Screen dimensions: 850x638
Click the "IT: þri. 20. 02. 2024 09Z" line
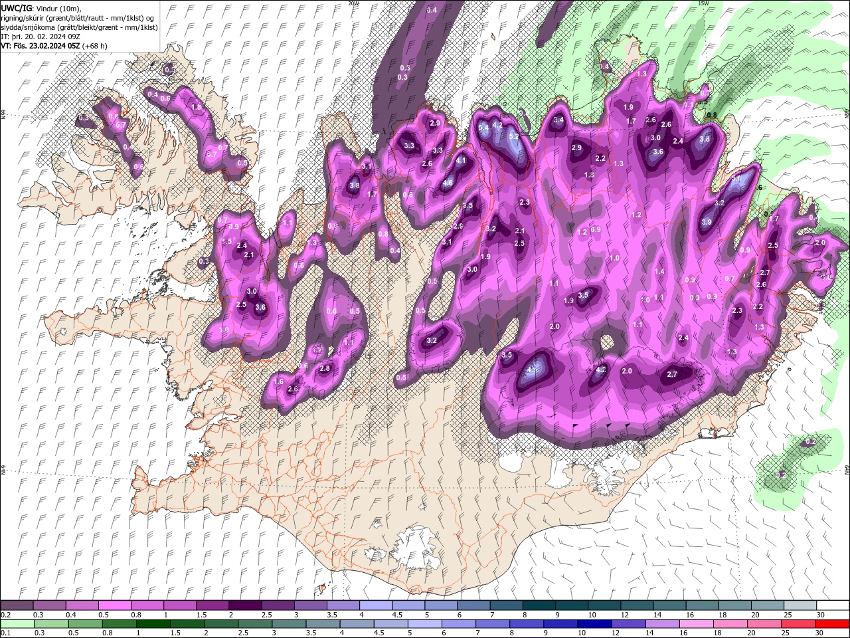click(39, 37)
